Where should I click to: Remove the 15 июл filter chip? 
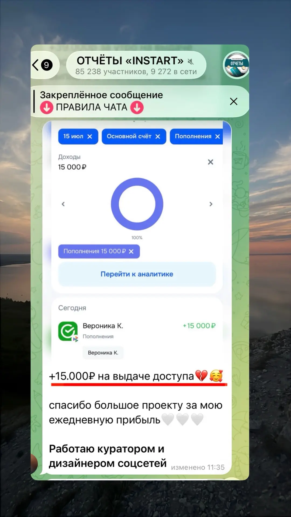pos(90,137)
